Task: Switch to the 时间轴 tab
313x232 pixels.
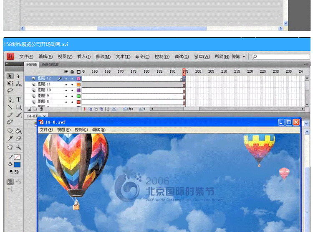Action: 32,65
